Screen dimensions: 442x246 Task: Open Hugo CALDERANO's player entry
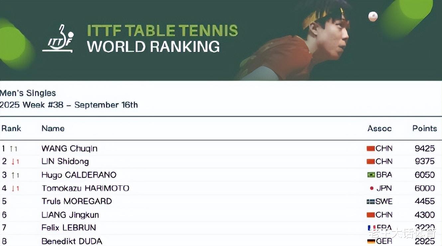point(79,175)
